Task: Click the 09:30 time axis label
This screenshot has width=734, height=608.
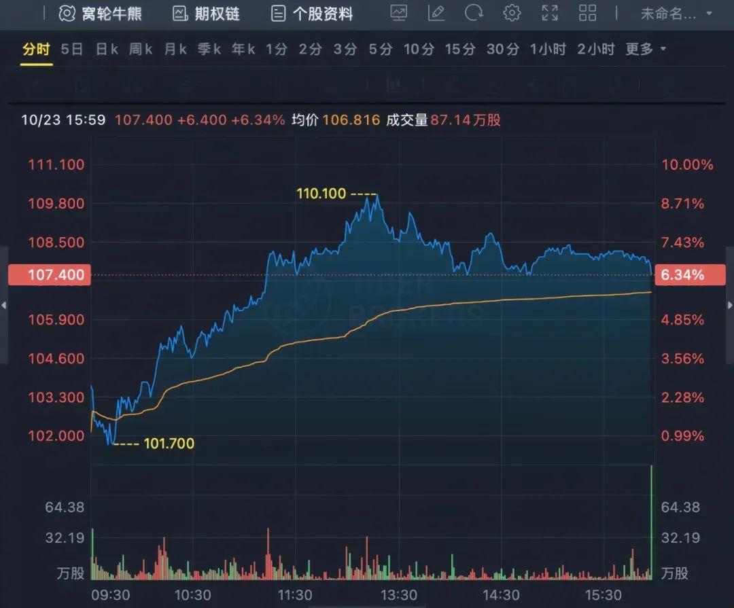Action: pos(111,595)
